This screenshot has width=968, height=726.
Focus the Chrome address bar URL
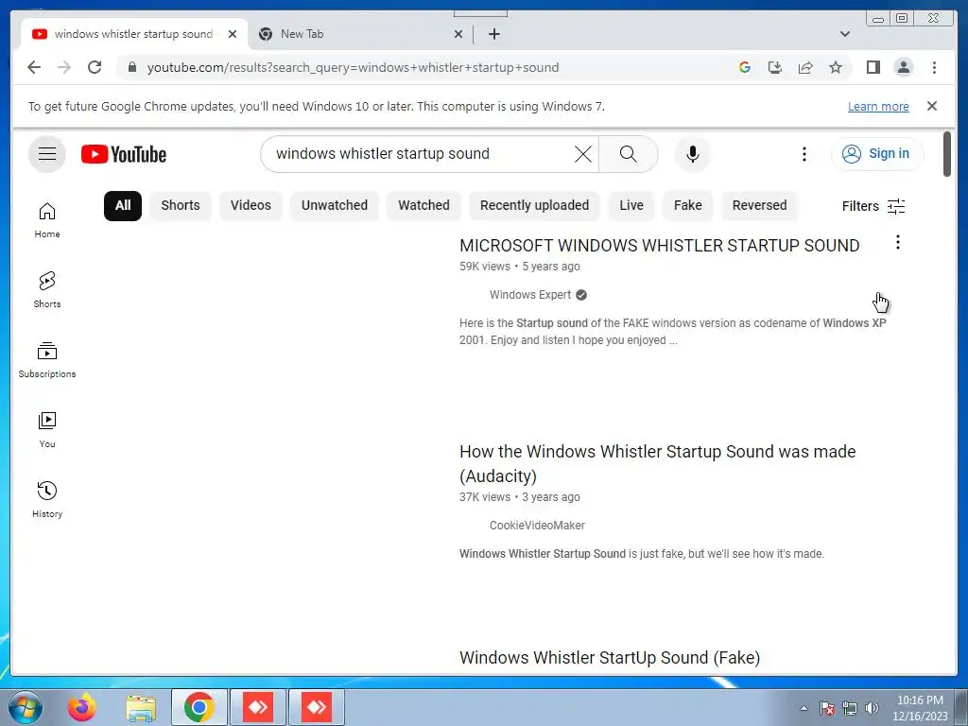tap(353, 67)
